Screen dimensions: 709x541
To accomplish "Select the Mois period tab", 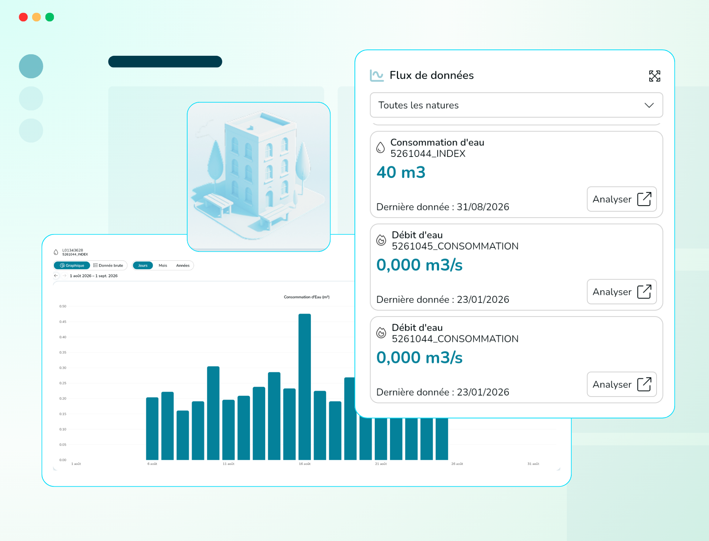I will 163,266.
